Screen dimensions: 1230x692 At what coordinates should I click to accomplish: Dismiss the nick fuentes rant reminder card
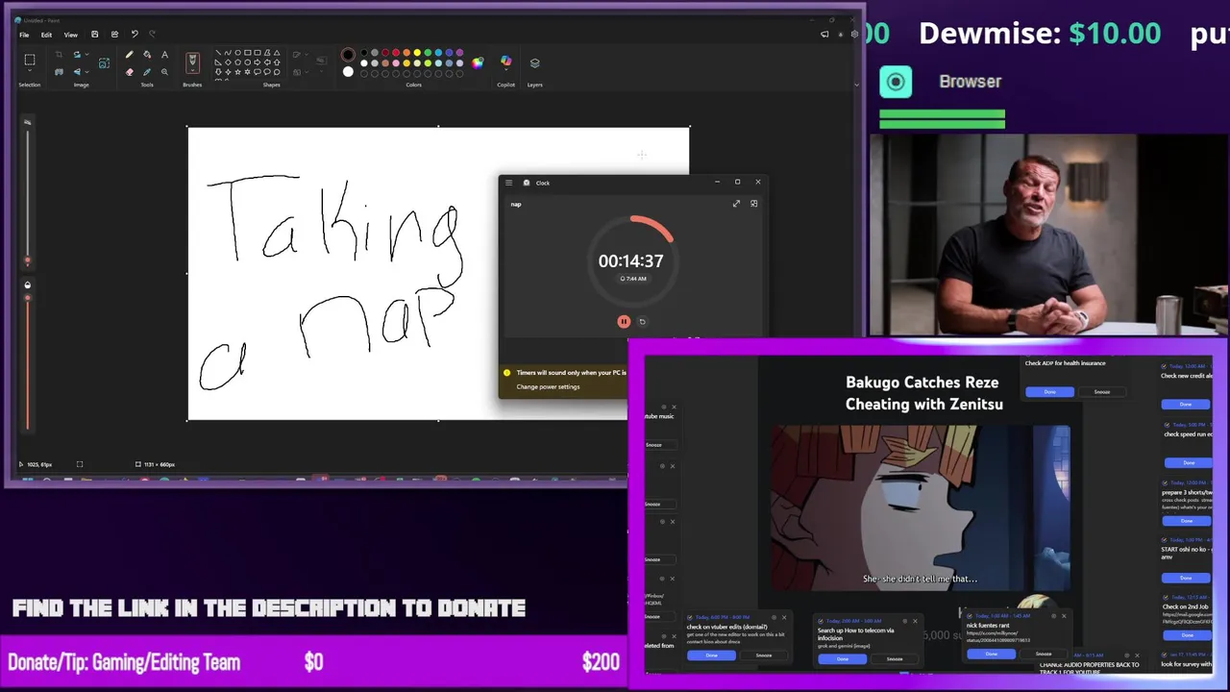coord(1064,616)
